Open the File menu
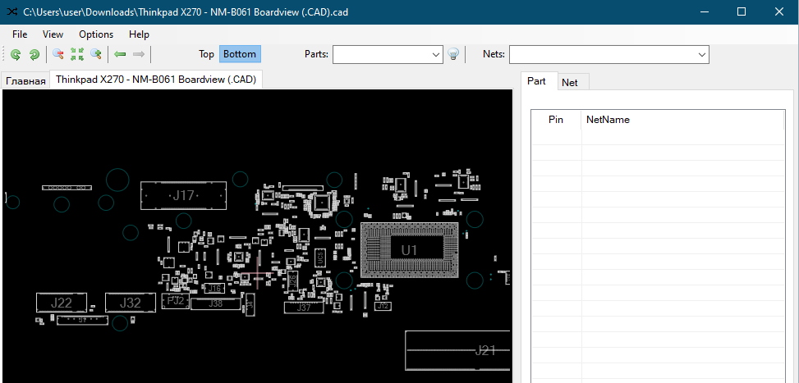The width and height of the screenshot is (799, 383). pyautogui.click(x=20, y=34)
